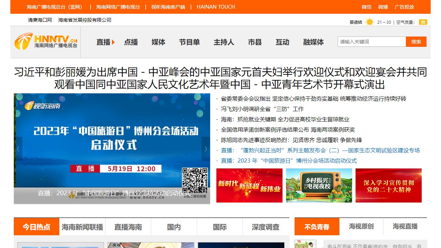Click the QR code on the banner

195,180
